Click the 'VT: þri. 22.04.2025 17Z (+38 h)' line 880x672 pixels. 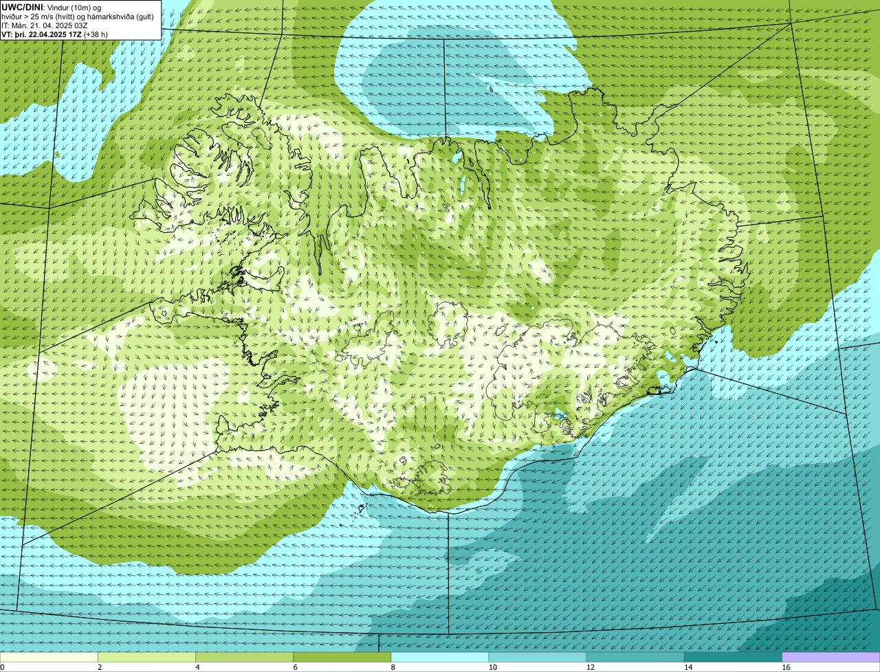pyautogui.click(x=54, y=34)
